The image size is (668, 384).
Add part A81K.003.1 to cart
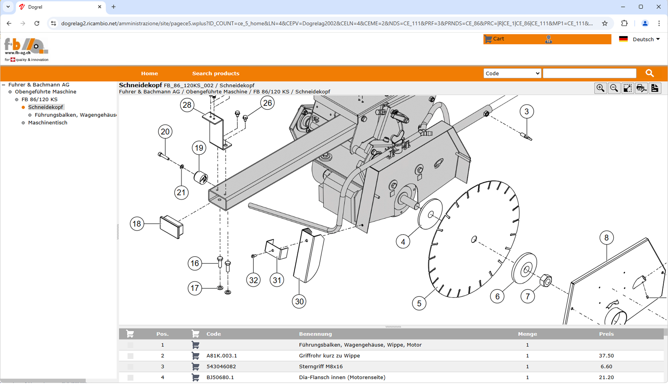pos(196,356)
